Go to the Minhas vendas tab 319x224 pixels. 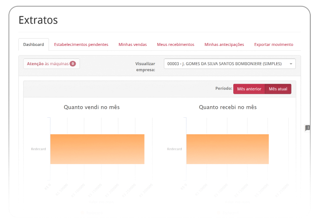coord(133,44)
